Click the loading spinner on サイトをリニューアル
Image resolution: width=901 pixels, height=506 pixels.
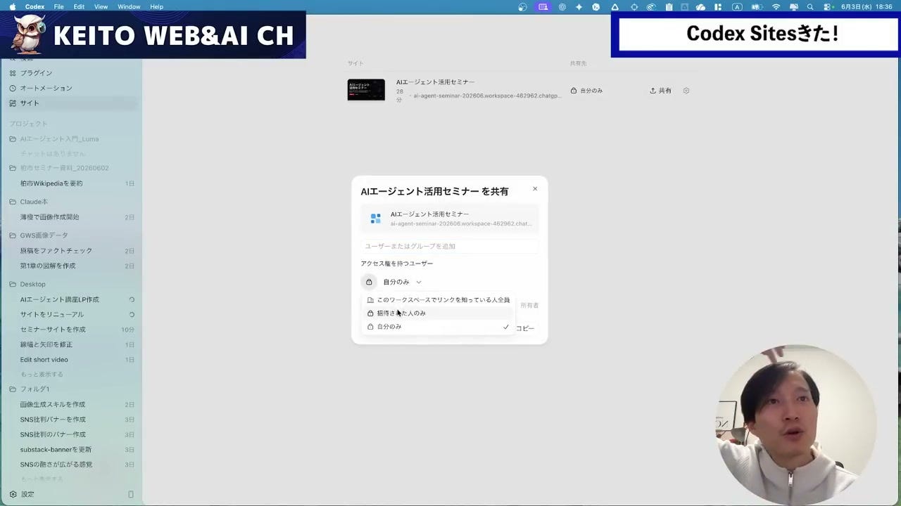coord(132,314)
